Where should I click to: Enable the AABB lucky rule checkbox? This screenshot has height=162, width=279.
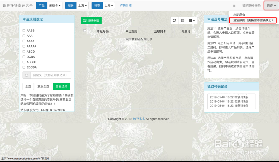click(x=24, y=30)
